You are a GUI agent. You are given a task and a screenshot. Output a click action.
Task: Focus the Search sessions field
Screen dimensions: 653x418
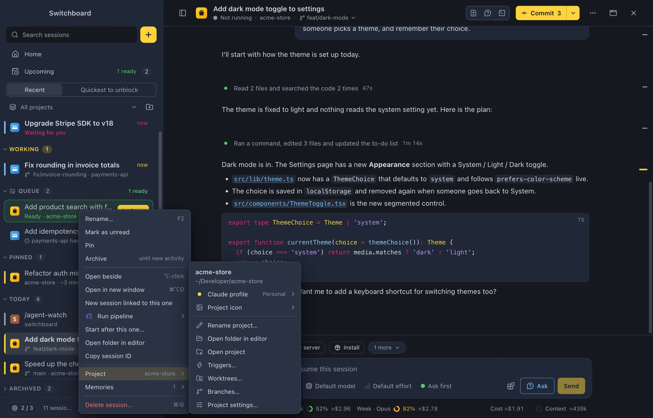tap(72, 35)
